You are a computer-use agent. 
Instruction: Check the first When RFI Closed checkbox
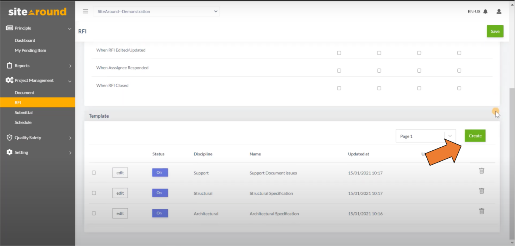[339, 88]
